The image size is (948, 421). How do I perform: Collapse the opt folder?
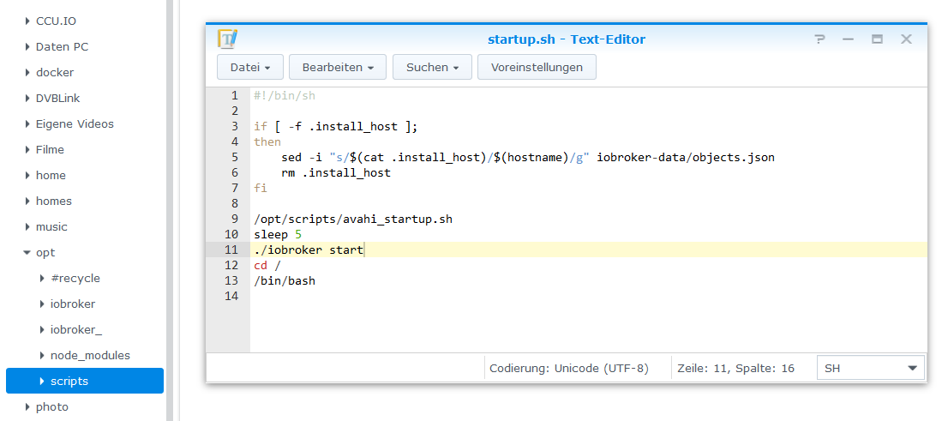(x=27, y=253)
